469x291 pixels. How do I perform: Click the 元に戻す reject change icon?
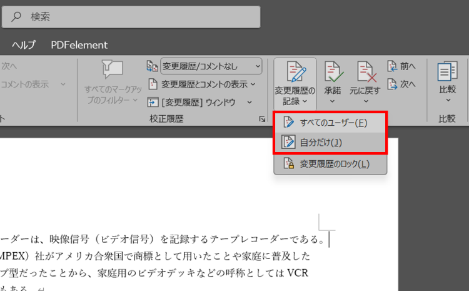tap(366, 71)
